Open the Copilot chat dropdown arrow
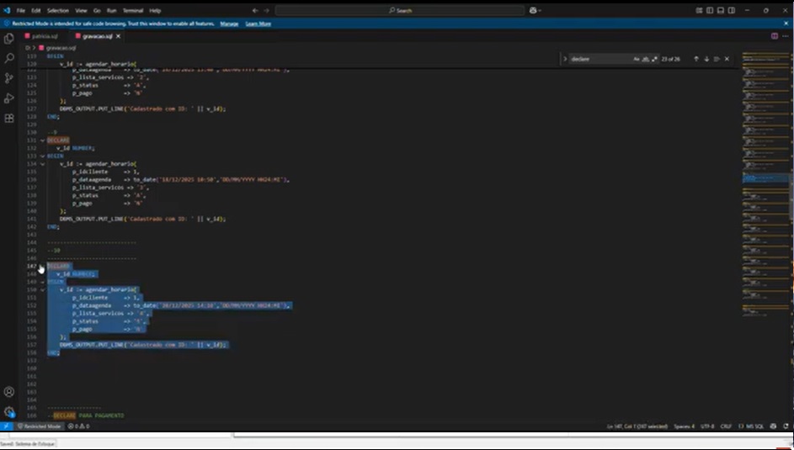The image size is (794, 450). [540, 10]
